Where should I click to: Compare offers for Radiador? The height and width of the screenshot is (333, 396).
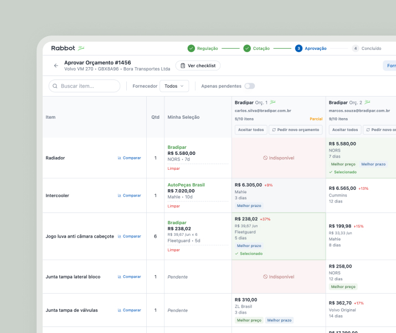[x=129, y=158]
